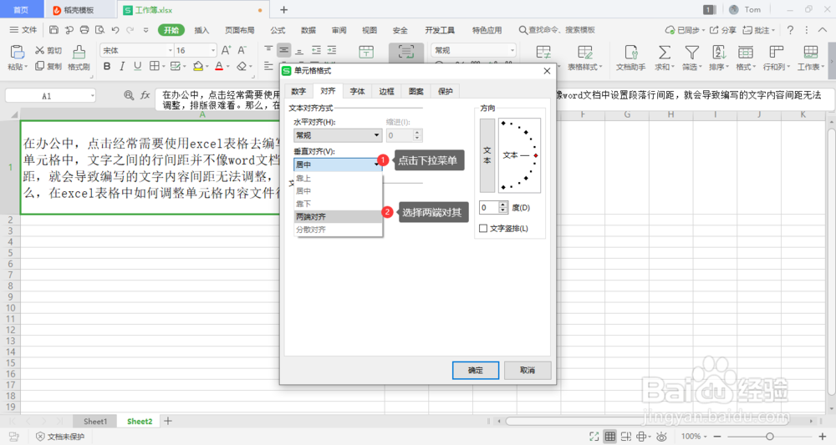This screenshot has width=836, height=445.
Task: Open Print Preview icon
Action: [x=99, y=30]
